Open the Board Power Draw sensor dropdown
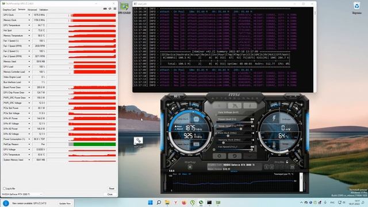 pyautogui.click(x=29, y=87)
